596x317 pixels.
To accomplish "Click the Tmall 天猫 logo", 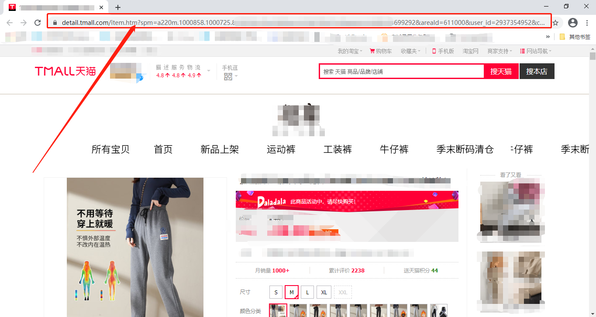I will click(x=65, y=71).
